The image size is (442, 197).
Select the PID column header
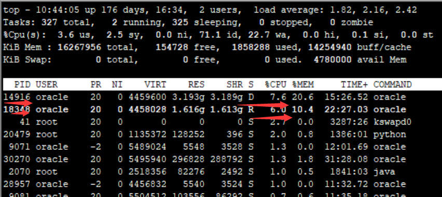click(22, 85)
